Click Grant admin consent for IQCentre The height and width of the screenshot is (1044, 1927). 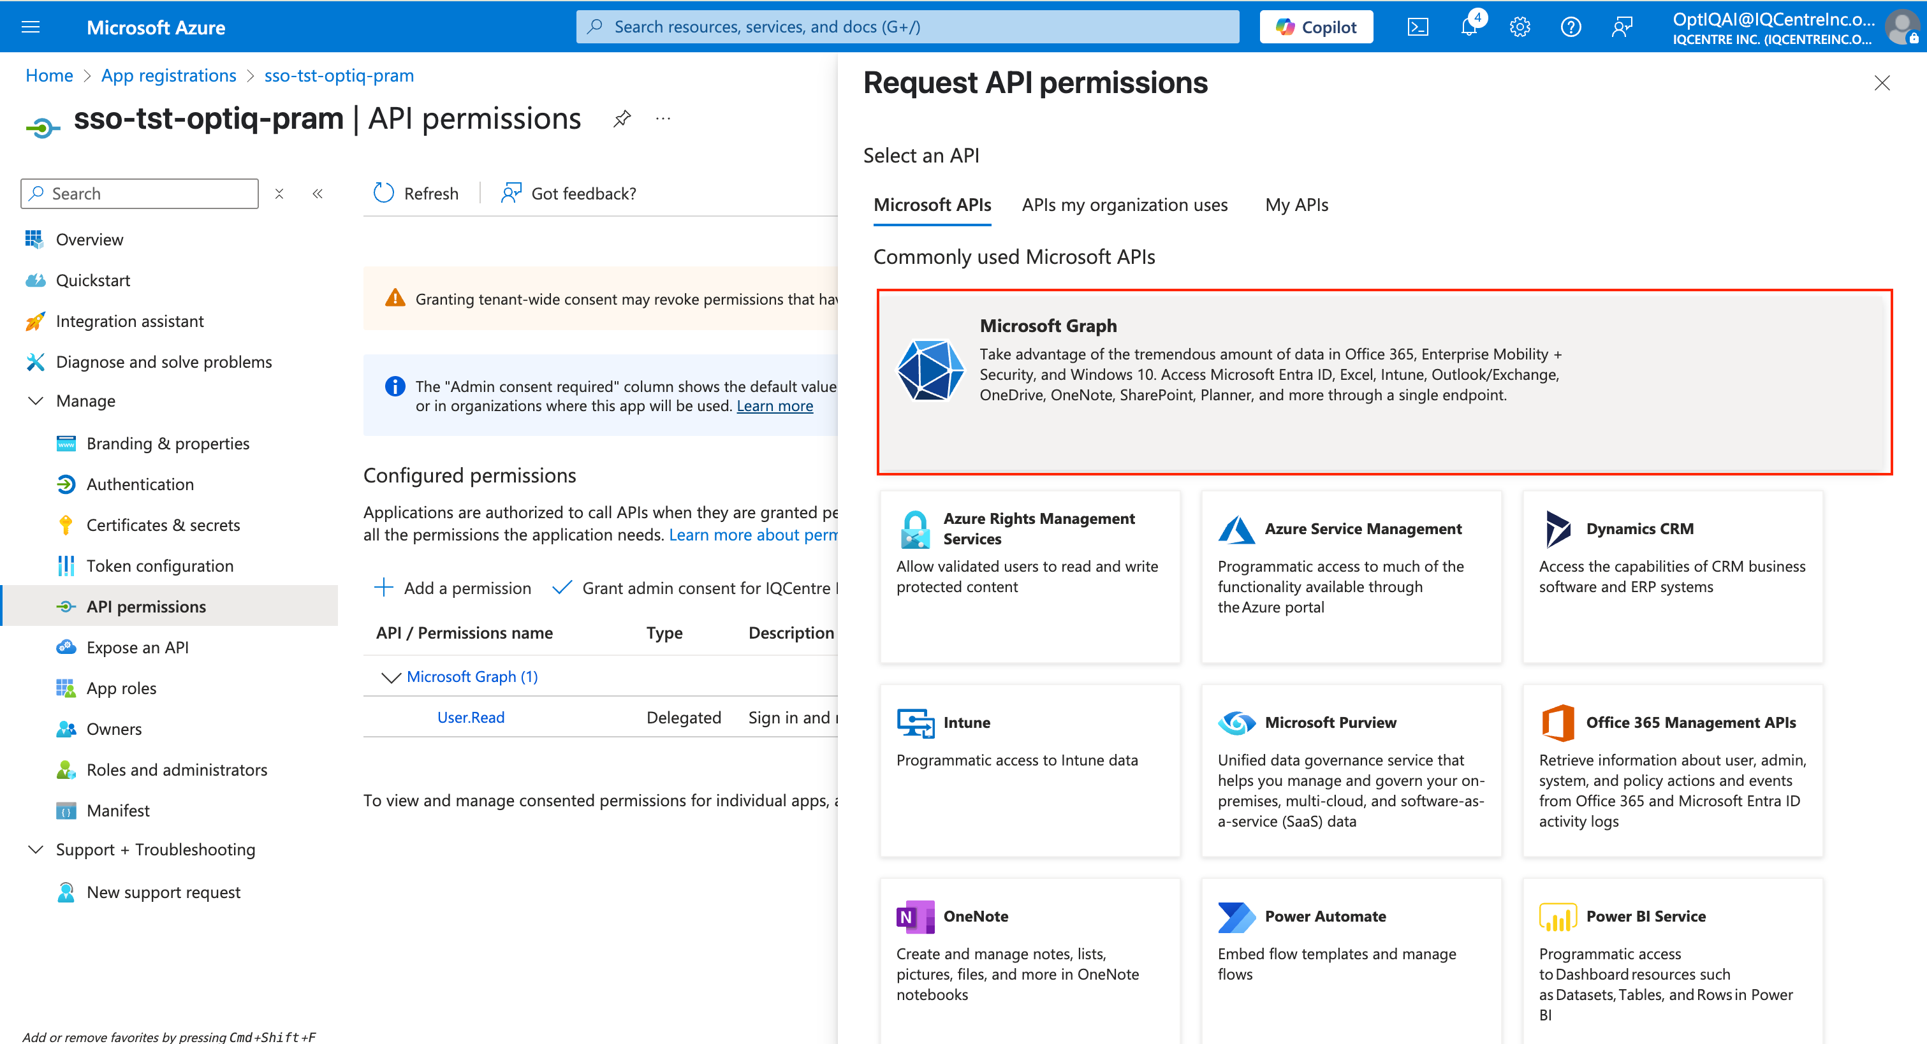pyautogui.click(x=695, y=588)
